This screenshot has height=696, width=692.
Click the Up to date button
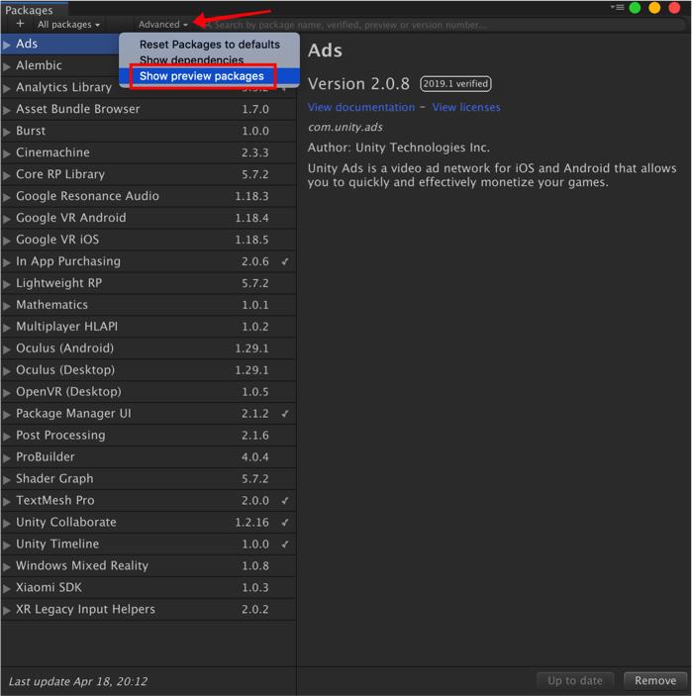[x=575, y=680]
